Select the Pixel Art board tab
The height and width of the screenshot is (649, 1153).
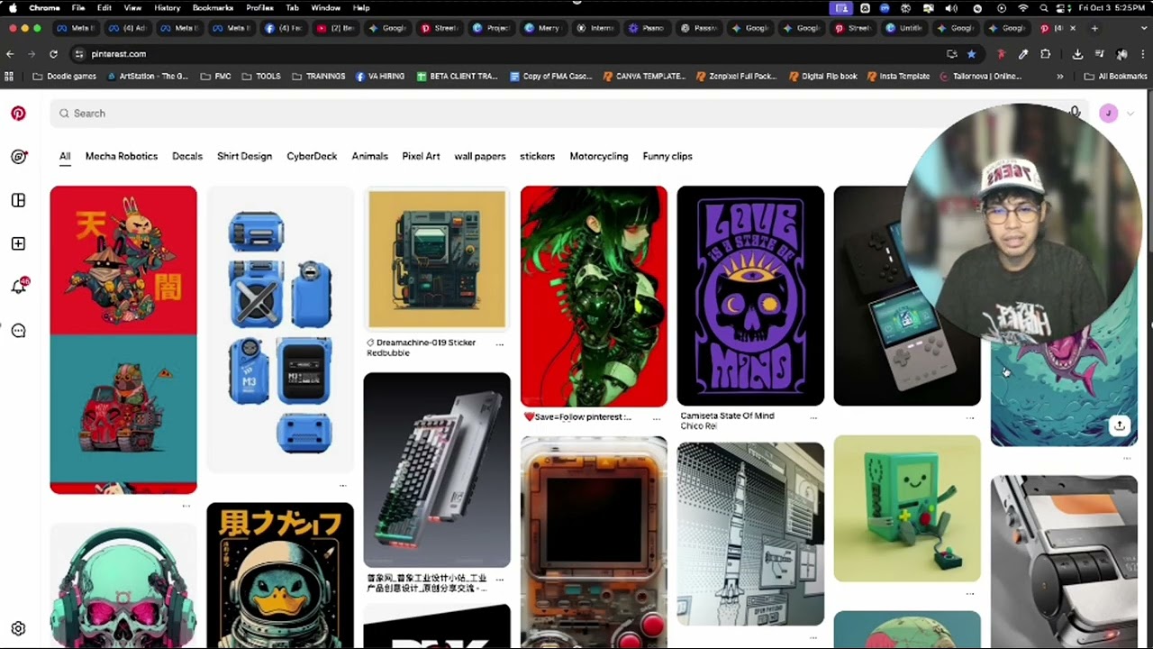(421, 156)
